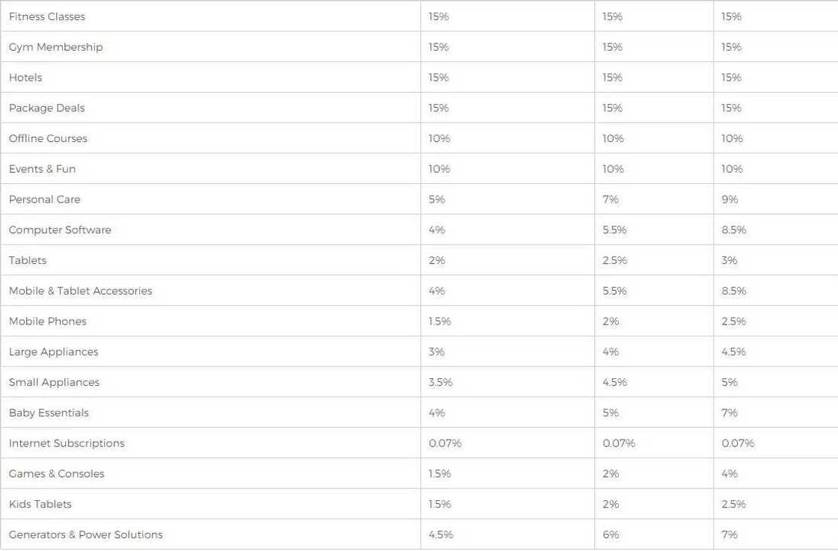
Task: Click the Mobile Phones row label
Action: tap(48, 321)
